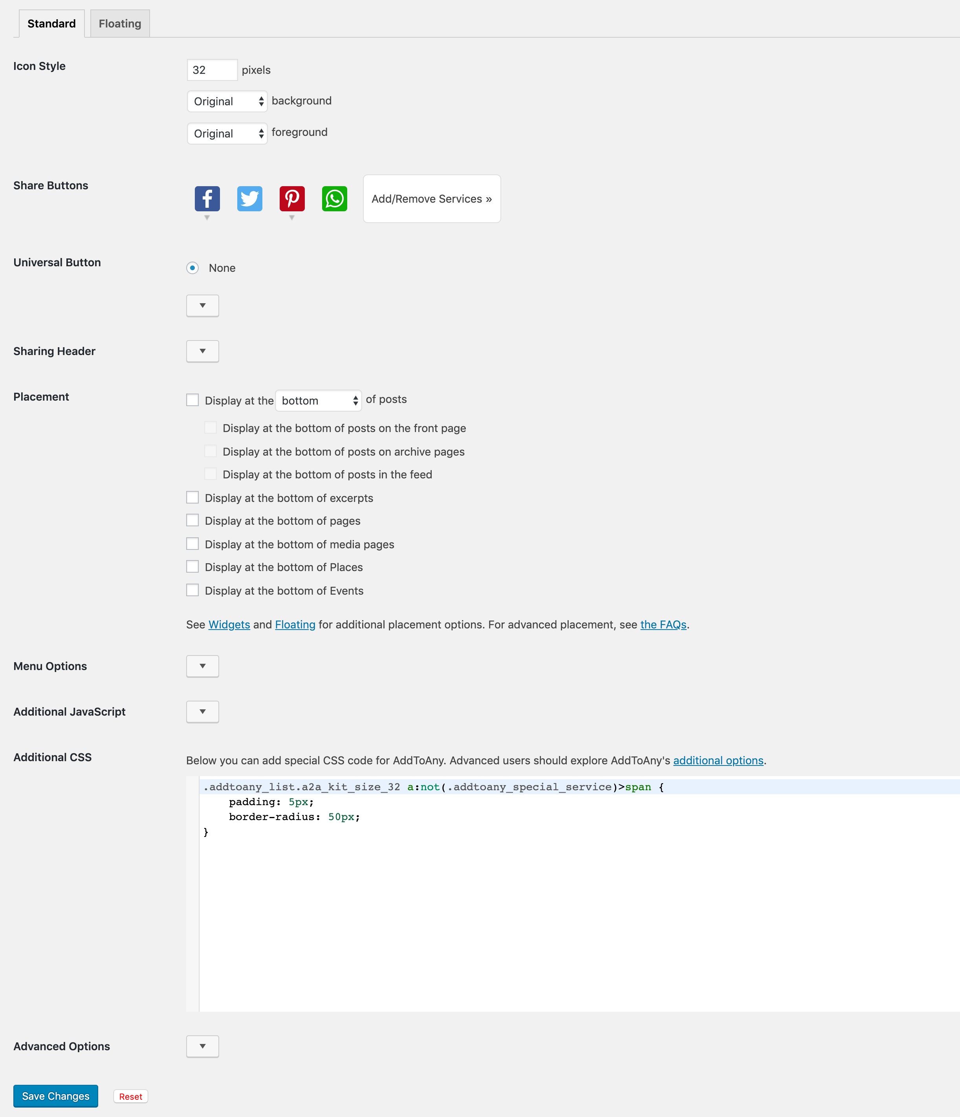Expand more Universal Button options
The width and height of the screenshot is (960, 1117).
point(203,306)
